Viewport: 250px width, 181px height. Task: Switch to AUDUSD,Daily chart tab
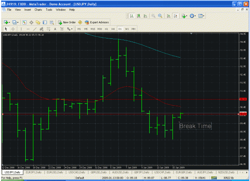tap(120, 172)
